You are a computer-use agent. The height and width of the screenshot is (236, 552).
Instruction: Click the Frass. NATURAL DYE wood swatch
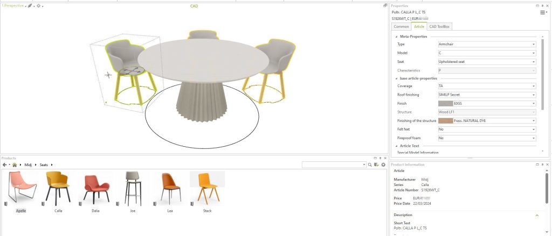click(445, 121)
